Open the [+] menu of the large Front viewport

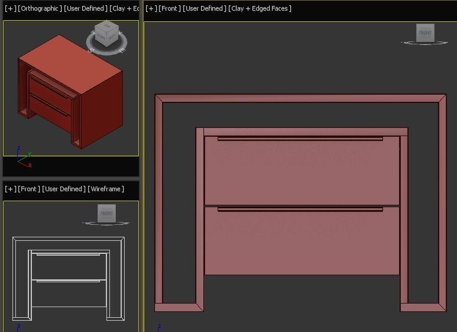pyautogui.click(x=151, y=9)
